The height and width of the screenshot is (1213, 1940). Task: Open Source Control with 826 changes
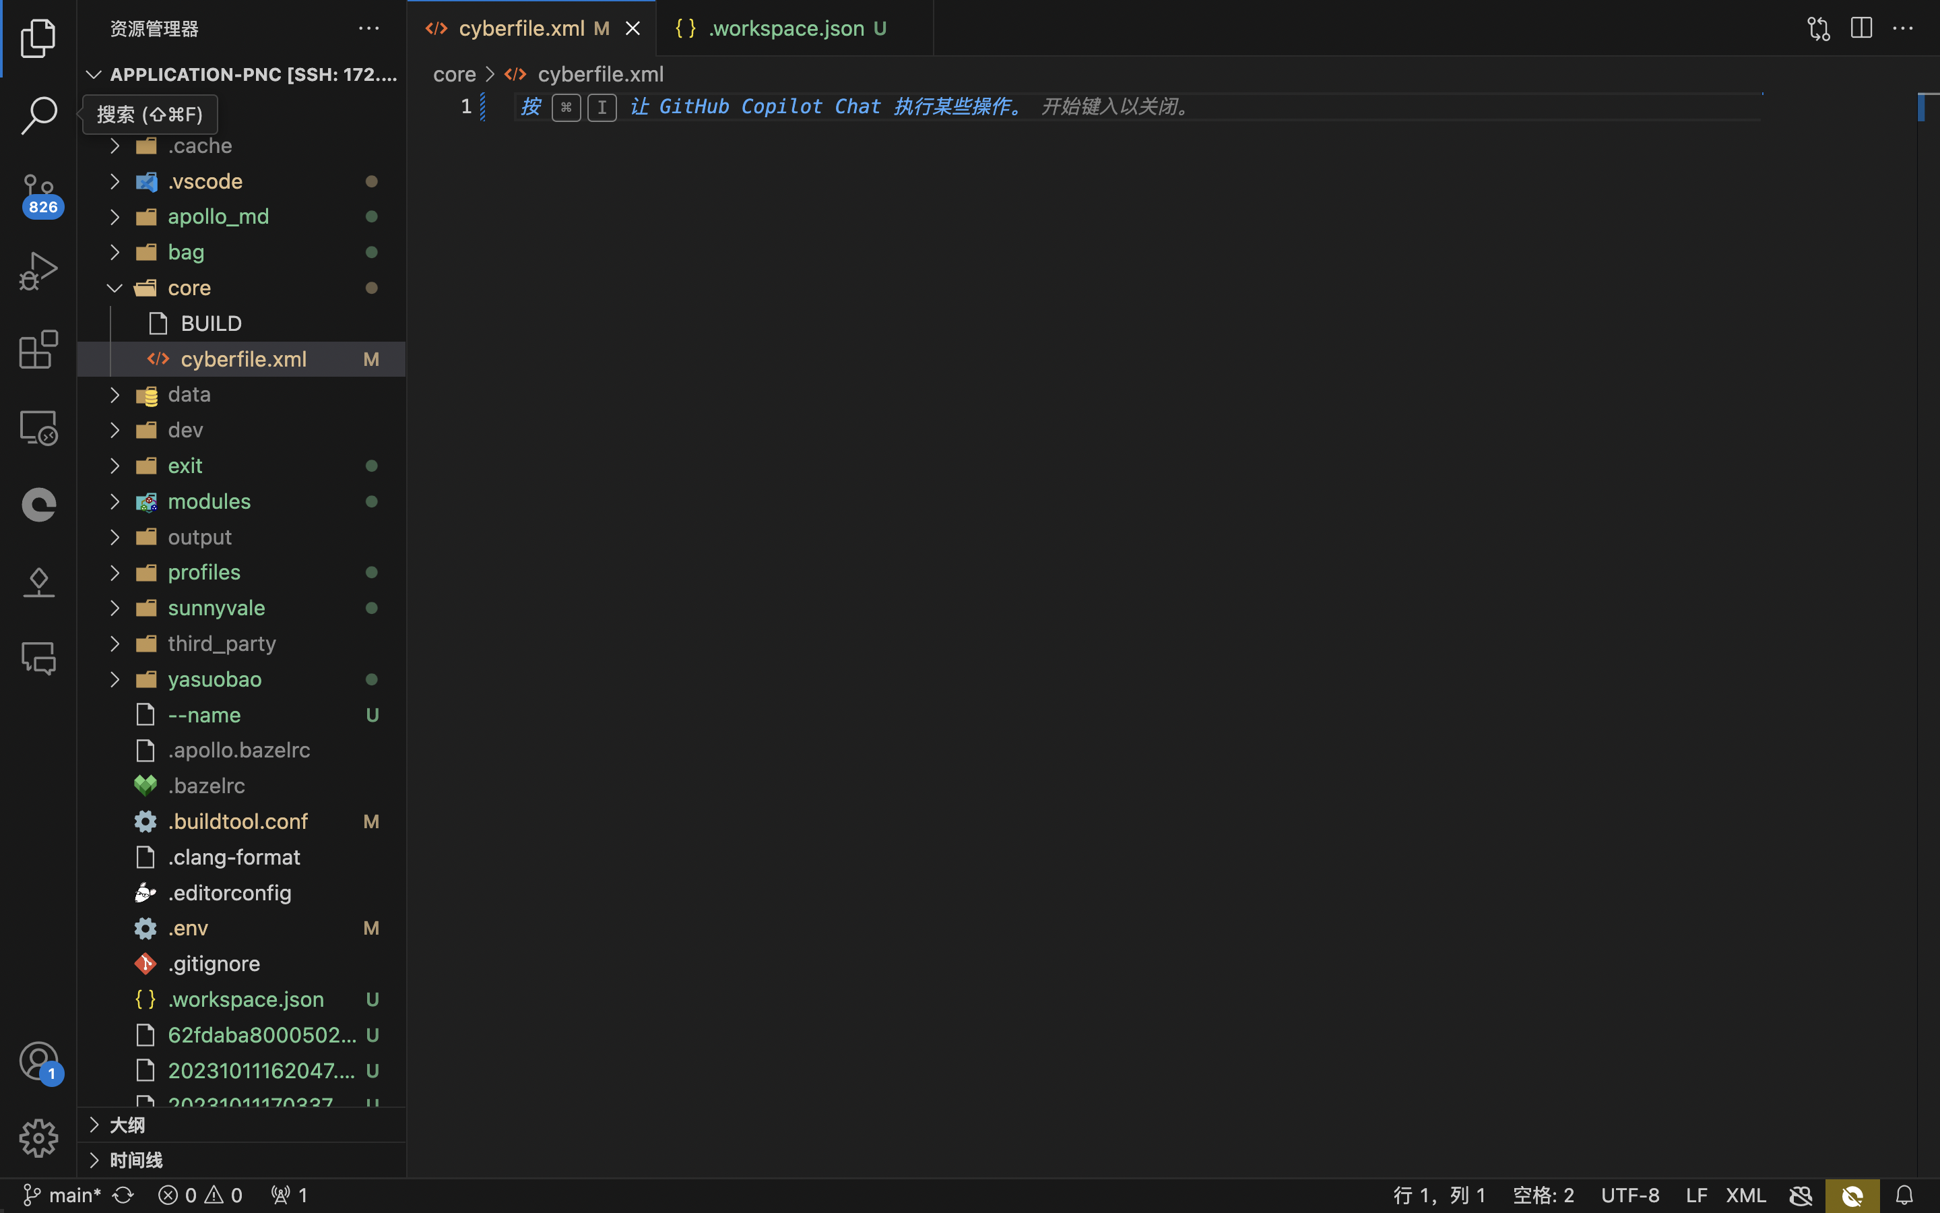(38, 194)
